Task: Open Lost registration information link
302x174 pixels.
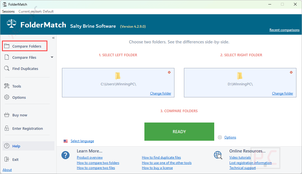Action: [251, 163]
